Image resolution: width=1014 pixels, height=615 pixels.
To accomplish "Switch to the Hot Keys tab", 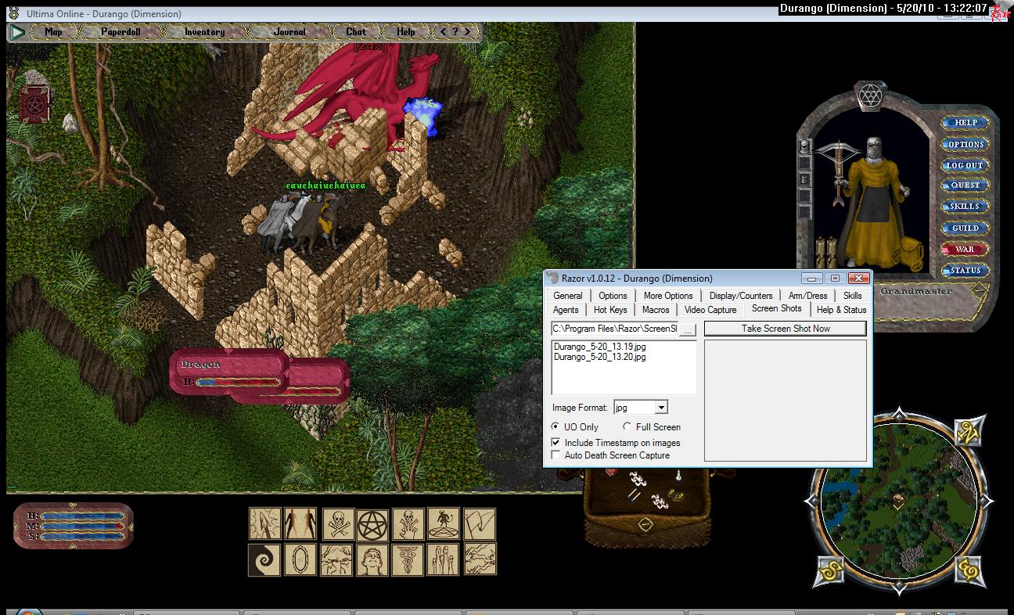I will pyautogui.click(x=610, y=310).
